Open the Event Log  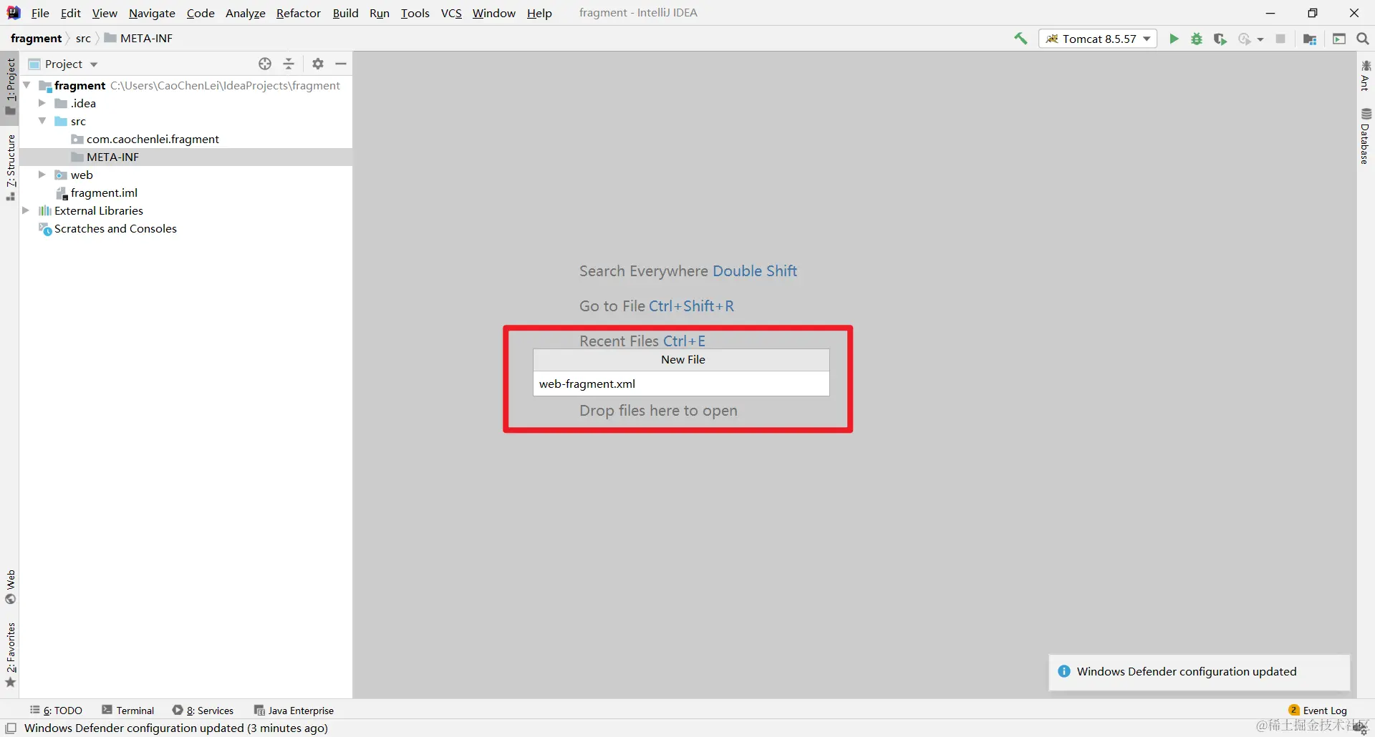1318,711
